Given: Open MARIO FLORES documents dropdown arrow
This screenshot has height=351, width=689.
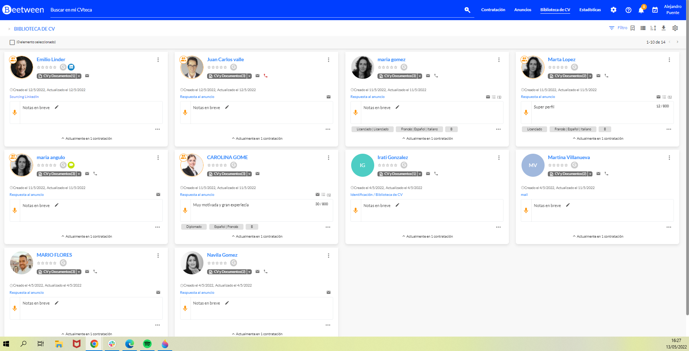Looking at the screenshot, I should (x=79, y=271).
